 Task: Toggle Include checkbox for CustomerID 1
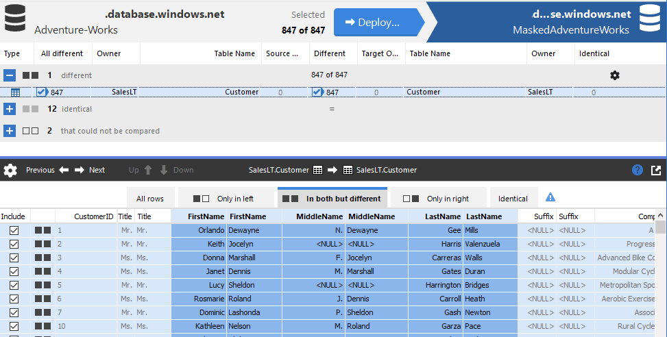click(14, 230)
